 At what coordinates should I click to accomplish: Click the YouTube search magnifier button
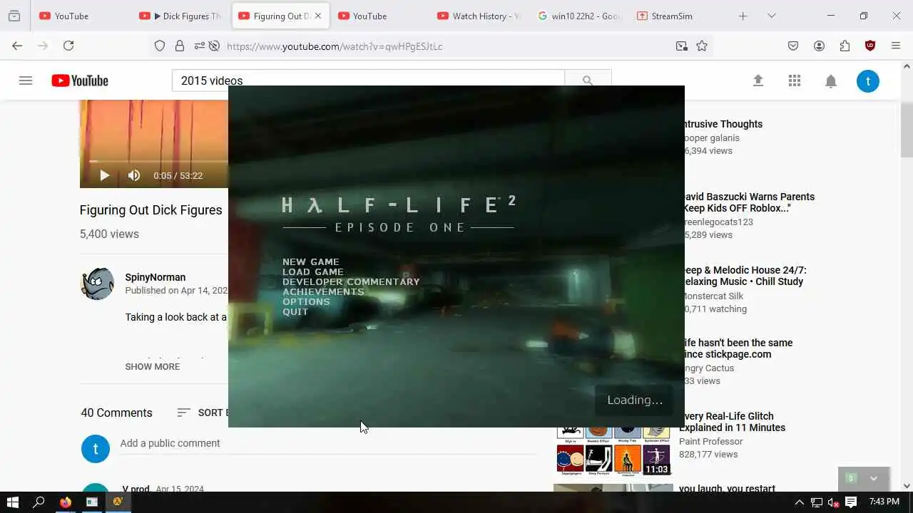click(588, 81)
